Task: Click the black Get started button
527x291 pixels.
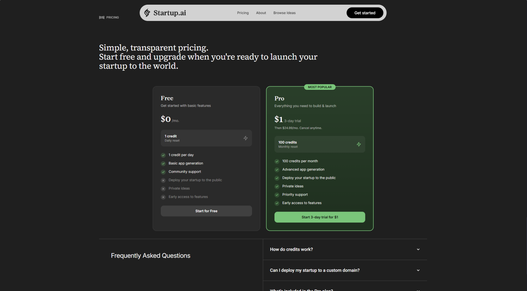Action: 365,13
